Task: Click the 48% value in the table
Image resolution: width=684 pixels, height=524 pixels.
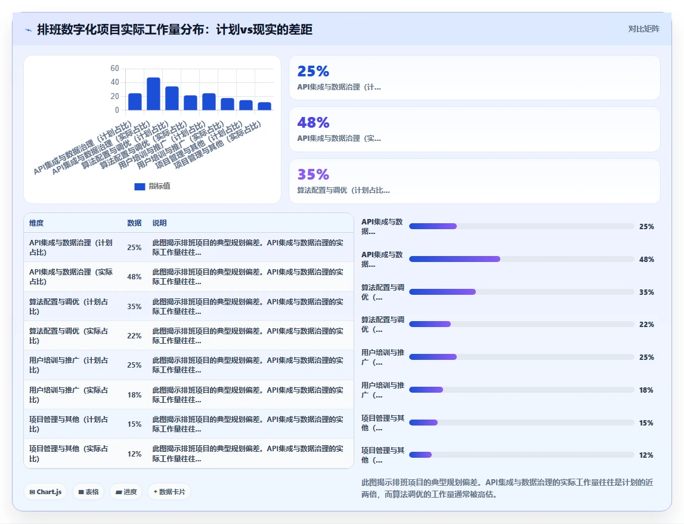Action: pos(134,277)
